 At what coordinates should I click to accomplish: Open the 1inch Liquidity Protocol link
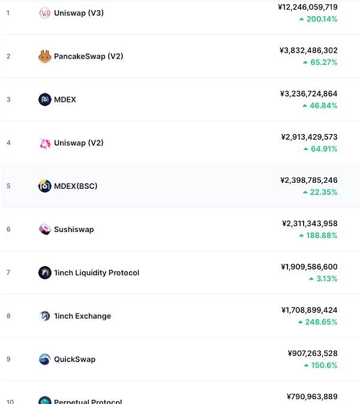[x=97, y=273]
